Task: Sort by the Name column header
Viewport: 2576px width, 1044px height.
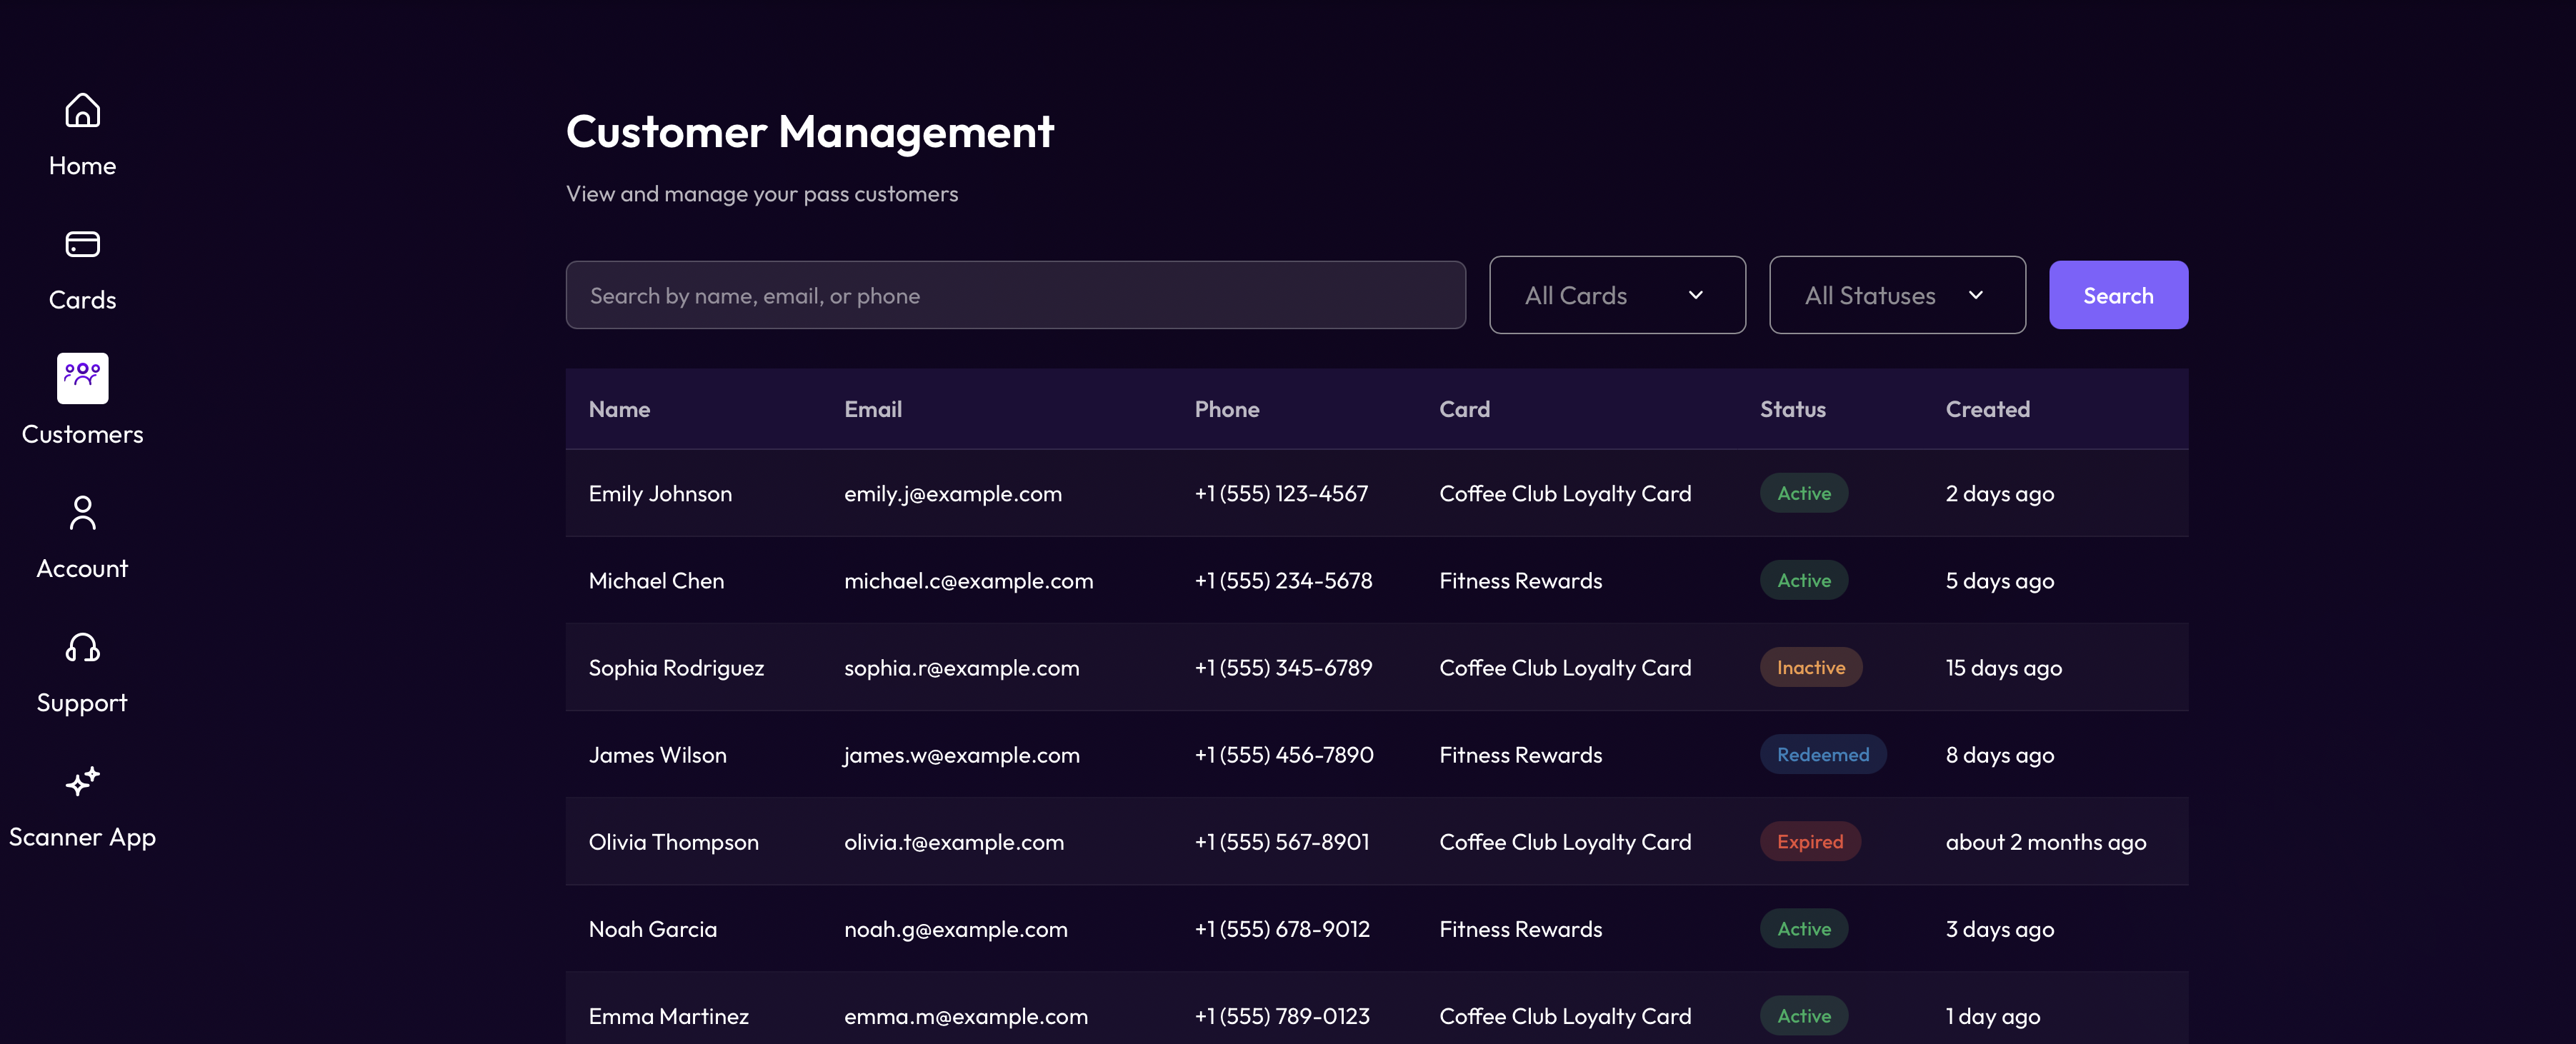Action: (x=619, y=409)
